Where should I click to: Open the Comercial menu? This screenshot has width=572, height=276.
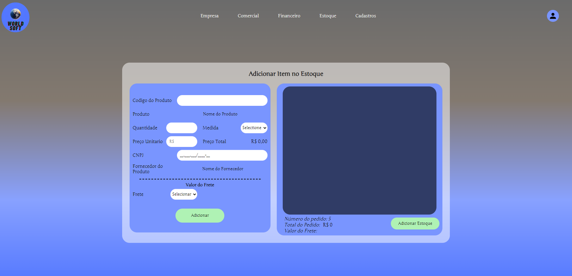(248, 16)
